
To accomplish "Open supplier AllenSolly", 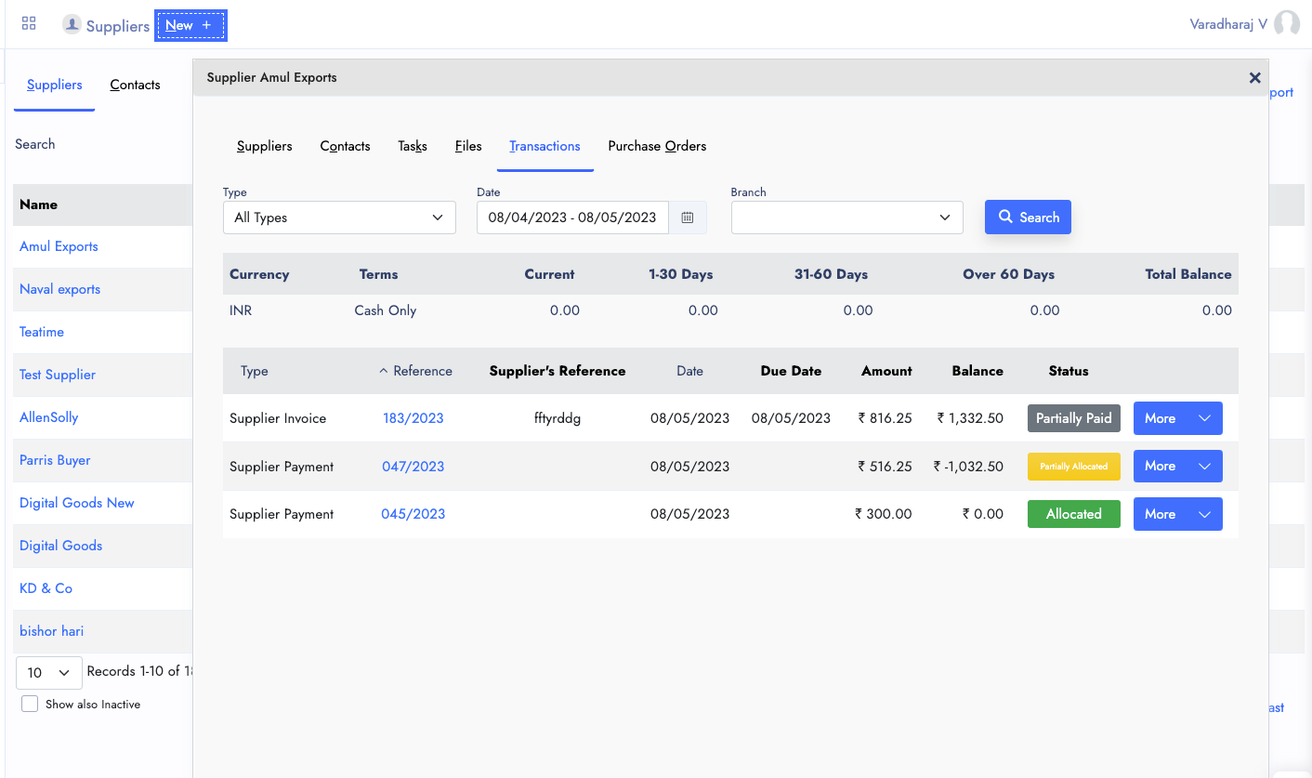I will coord(48,417).
